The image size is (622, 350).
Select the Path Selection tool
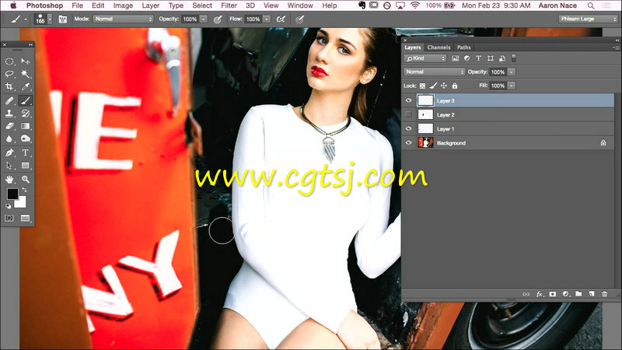click(9, 166)
